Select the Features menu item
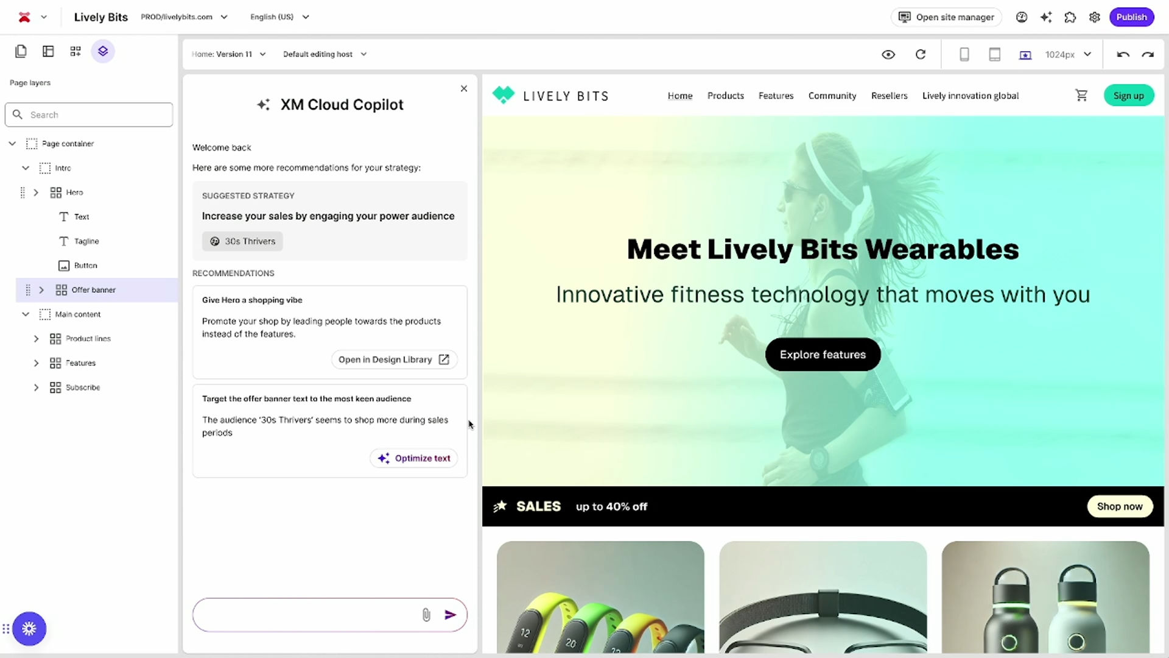 [776, 96]
